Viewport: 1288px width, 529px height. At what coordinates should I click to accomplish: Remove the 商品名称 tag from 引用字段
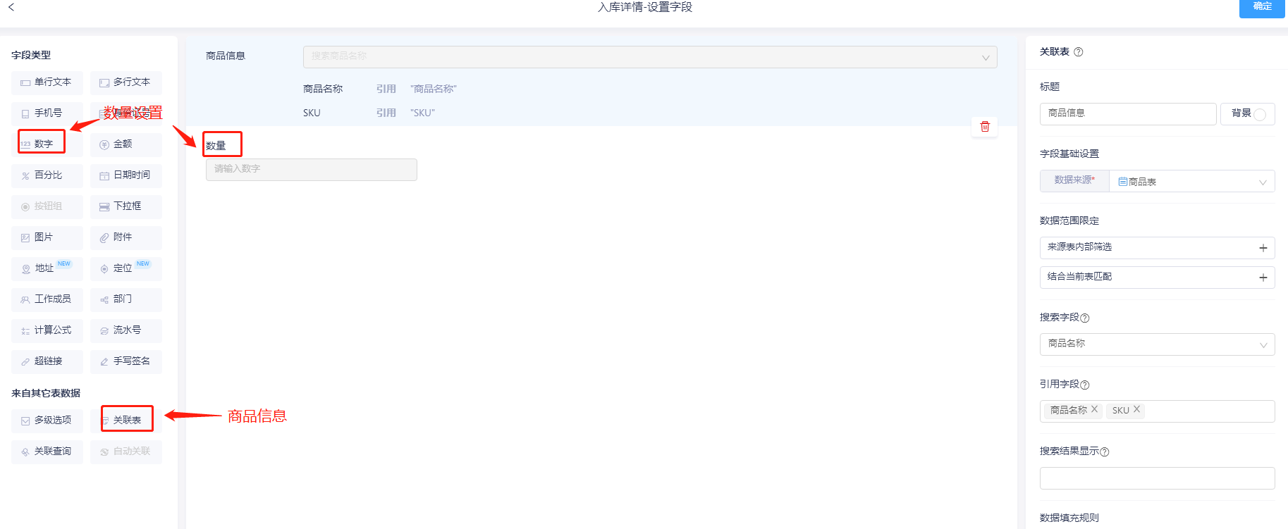pyautogui.click(x=1094, y=409)
